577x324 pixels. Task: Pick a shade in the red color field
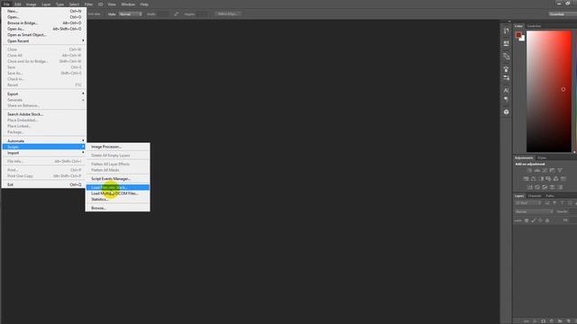tap(549, 91)
